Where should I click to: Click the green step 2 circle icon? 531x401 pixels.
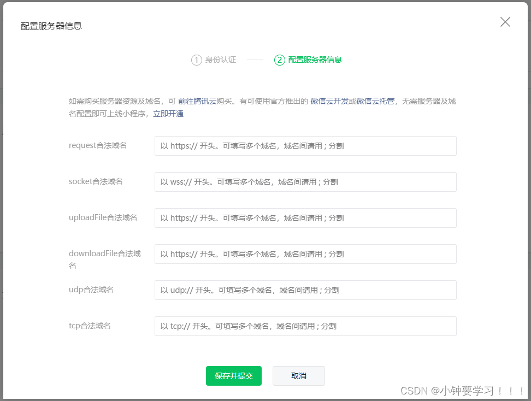tap(280, 60)
